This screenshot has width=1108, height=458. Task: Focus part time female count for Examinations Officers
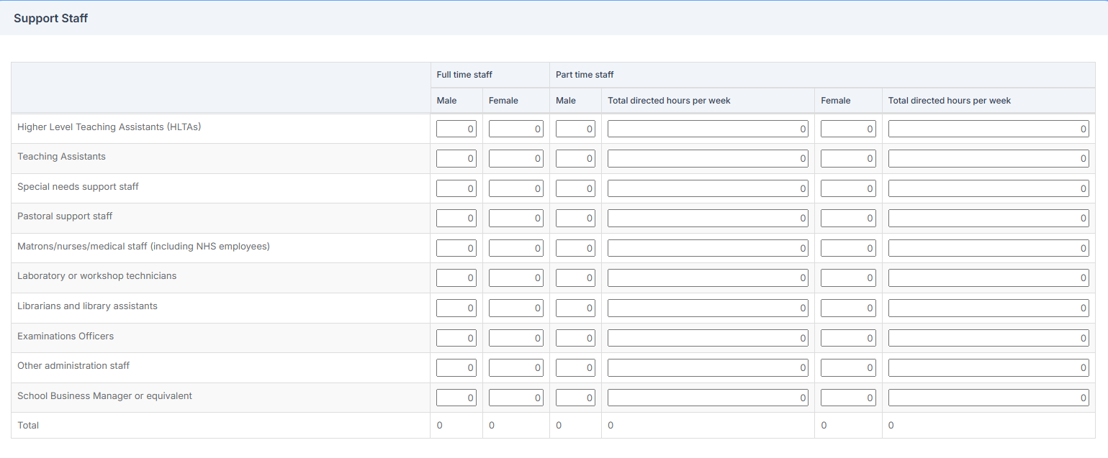pos(847,338)
